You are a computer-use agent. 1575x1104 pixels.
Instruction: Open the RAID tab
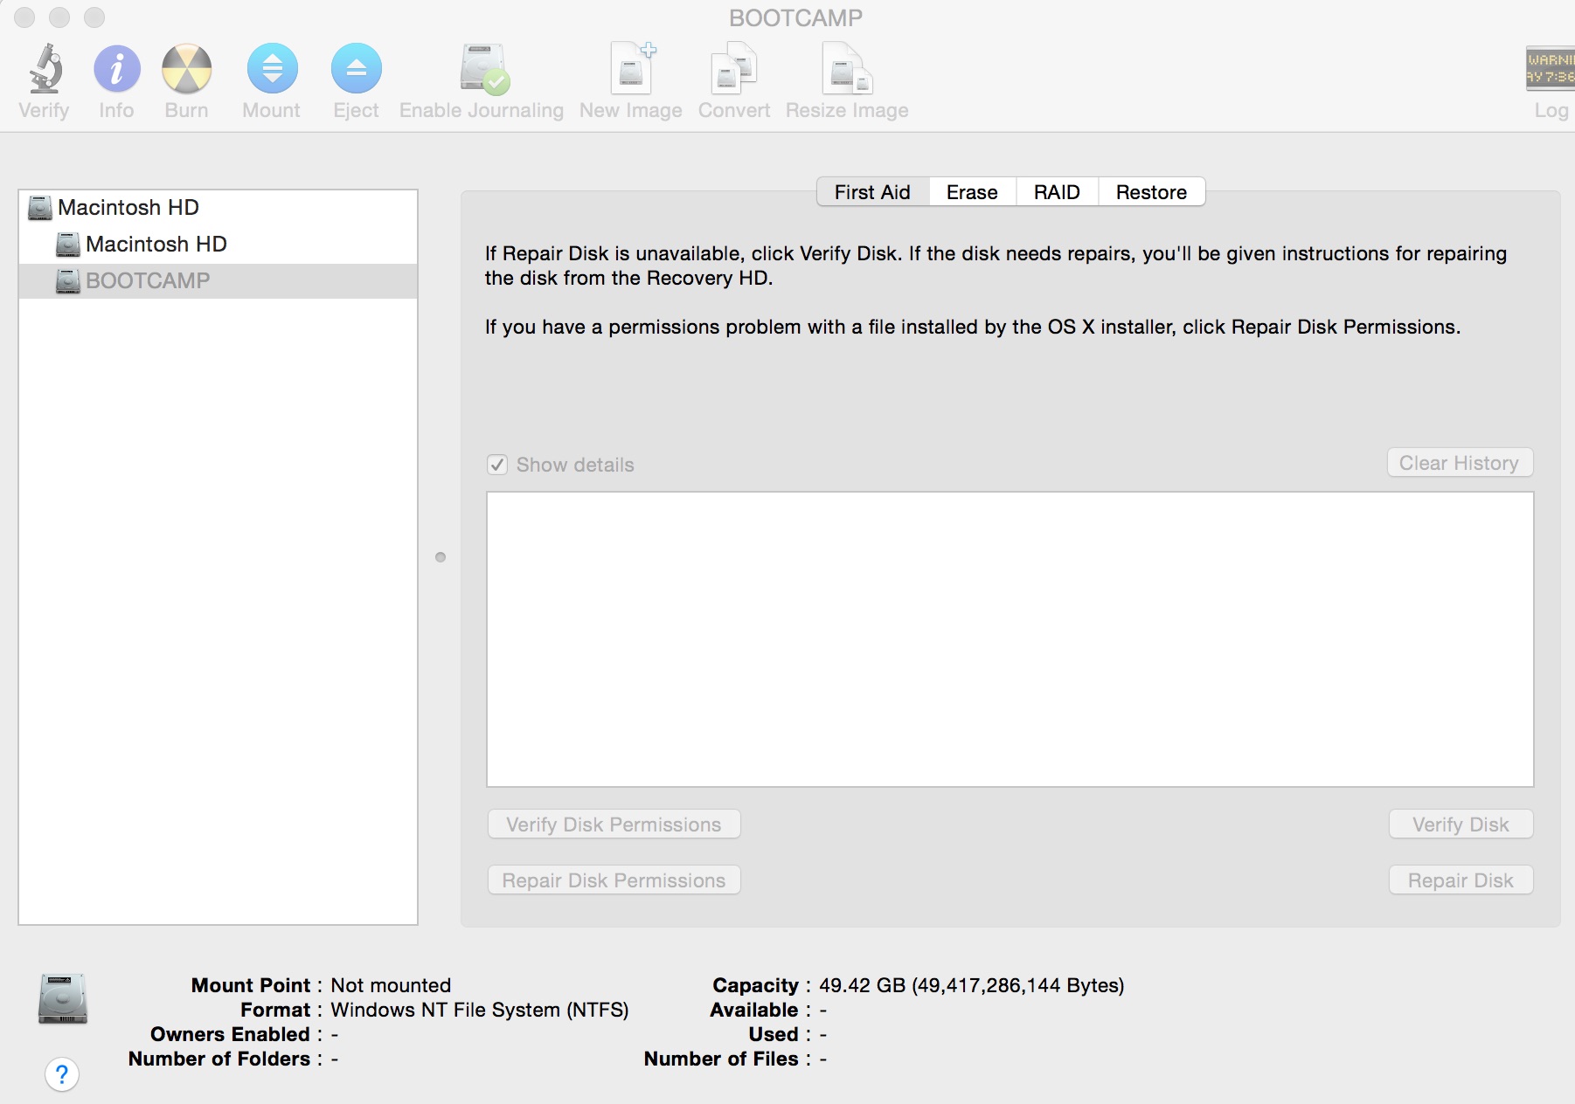[x=1057, y=192]
